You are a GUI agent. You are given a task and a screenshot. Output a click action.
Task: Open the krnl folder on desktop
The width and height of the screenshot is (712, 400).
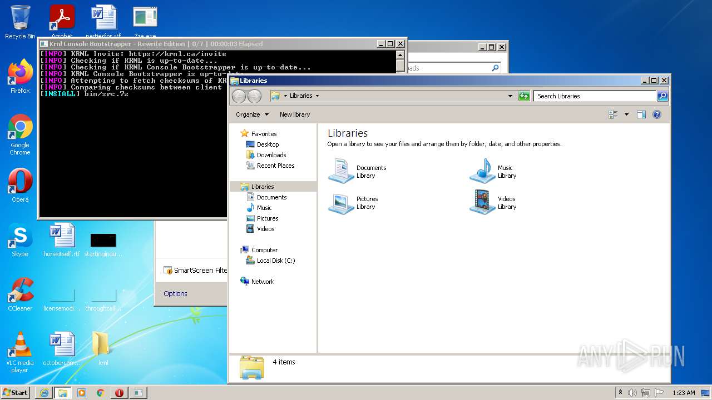pyautogui.click(x=103, y=349)
